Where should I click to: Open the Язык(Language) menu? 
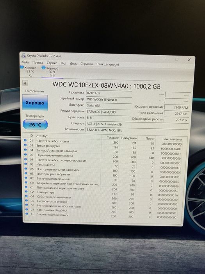click(107, 64)
